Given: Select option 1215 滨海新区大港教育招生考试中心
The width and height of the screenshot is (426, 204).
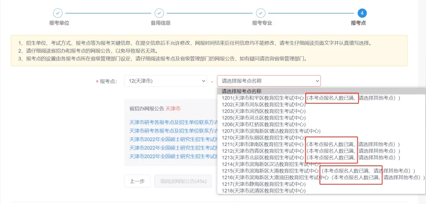Looking at the screenshot, I should (321, 171).
